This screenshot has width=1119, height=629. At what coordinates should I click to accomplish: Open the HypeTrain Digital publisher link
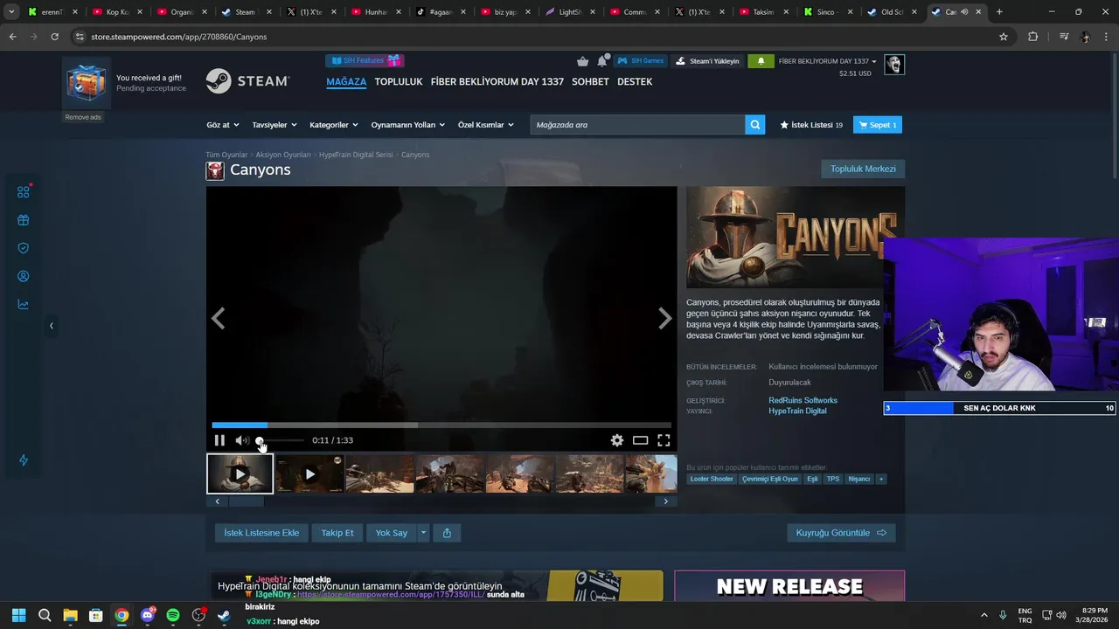tap(797, 411)
